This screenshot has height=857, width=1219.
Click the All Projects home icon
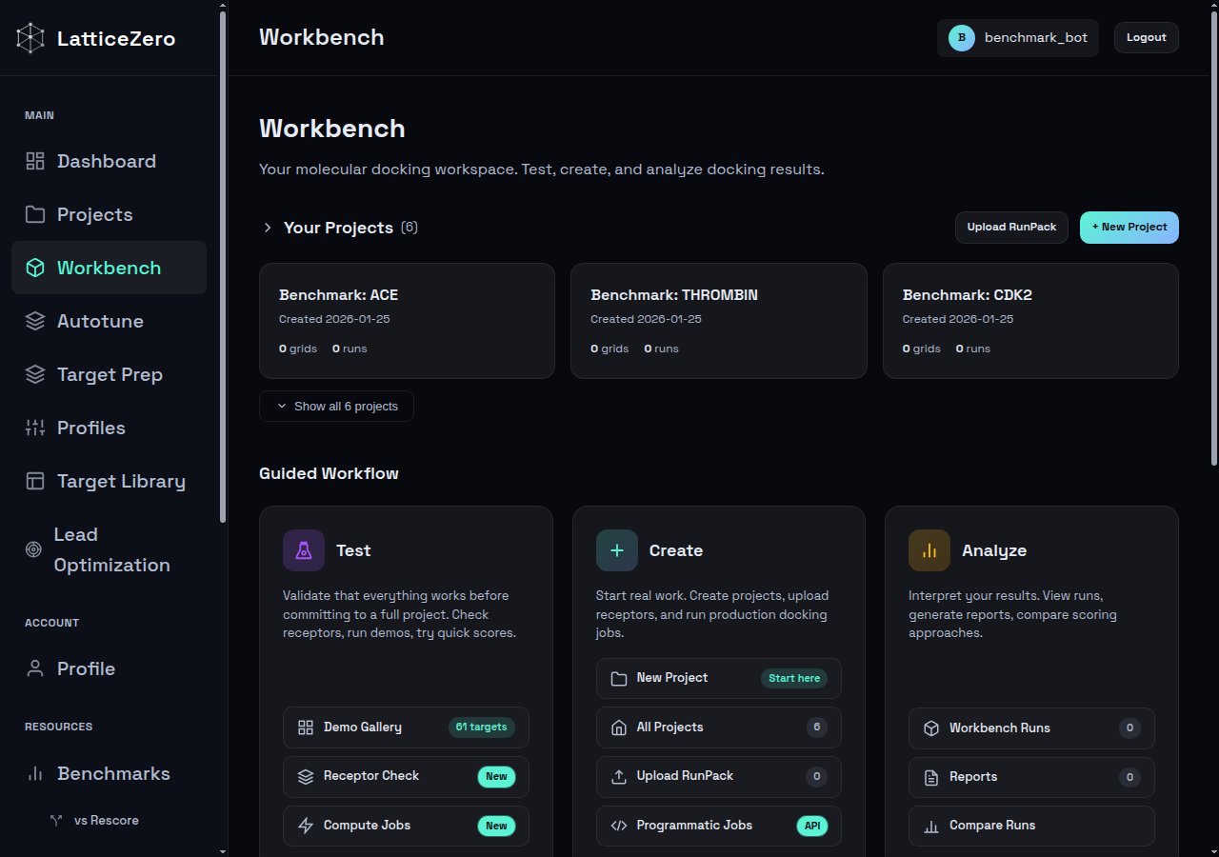tap(619, 727)
